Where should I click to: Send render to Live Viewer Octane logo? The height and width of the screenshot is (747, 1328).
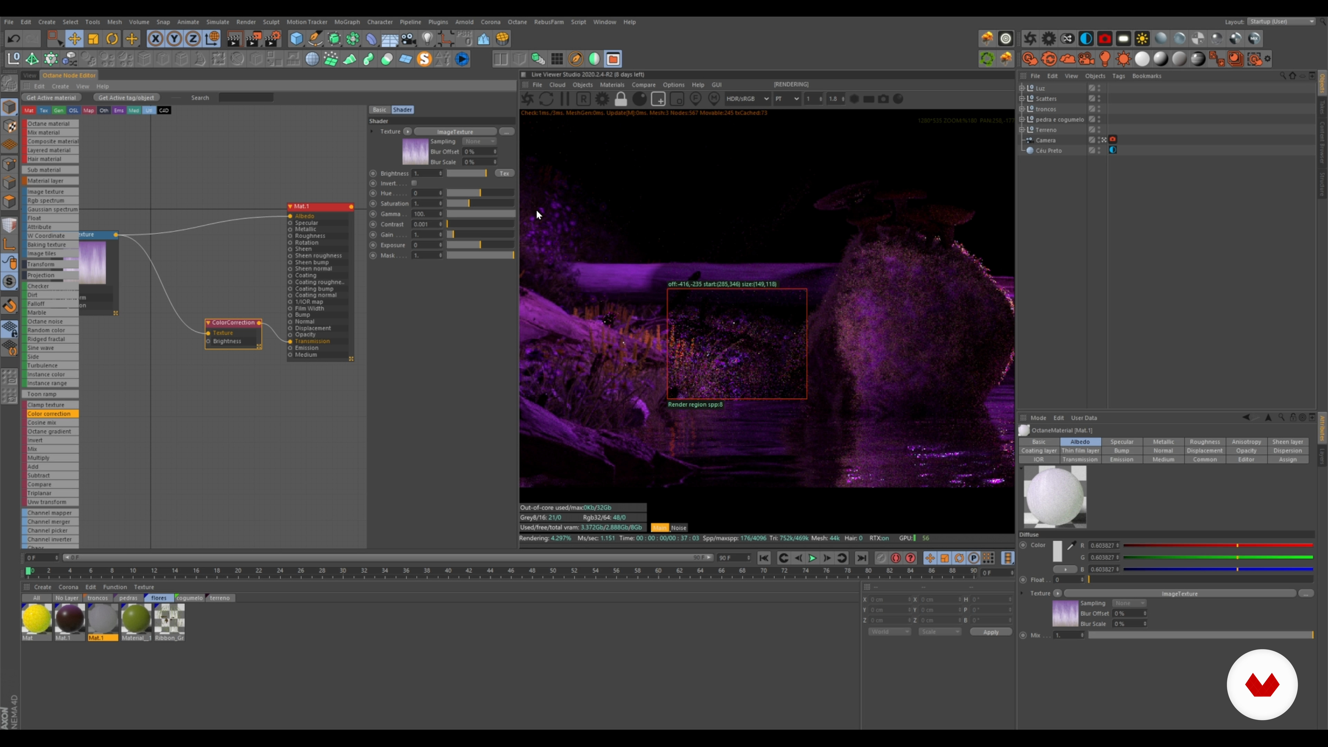(527, 99)
